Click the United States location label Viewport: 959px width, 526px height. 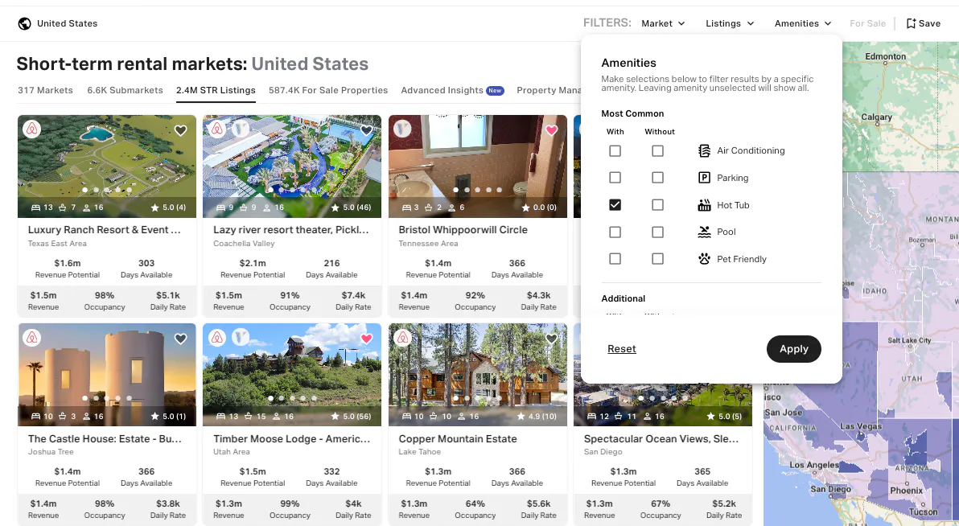(68, 23)
